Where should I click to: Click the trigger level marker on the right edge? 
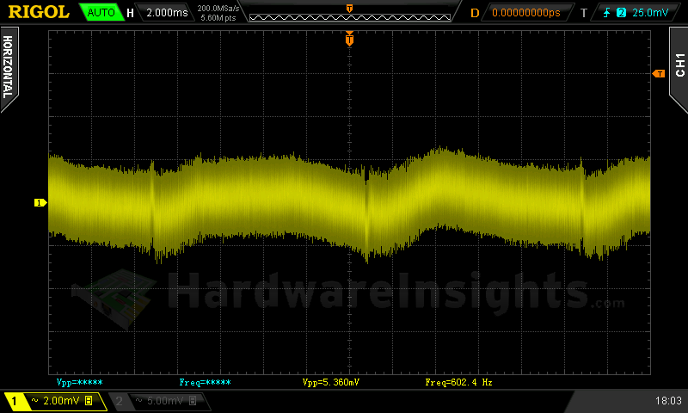(660, 74)
